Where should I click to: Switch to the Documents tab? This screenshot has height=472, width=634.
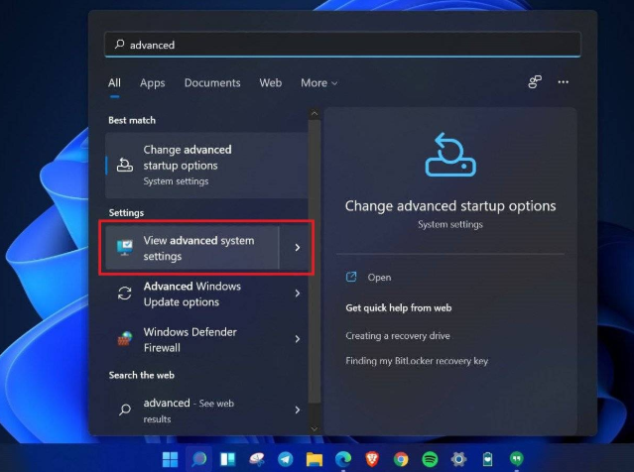pos(212,83)
